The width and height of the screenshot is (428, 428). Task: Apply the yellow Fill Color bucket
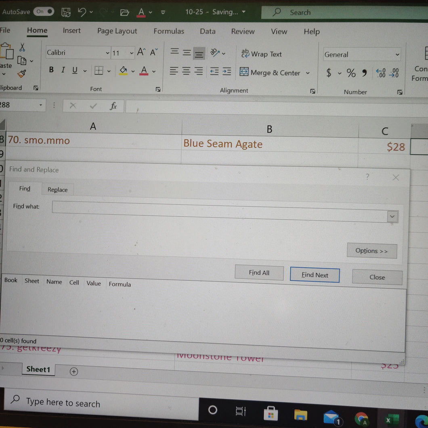point(124,71)
